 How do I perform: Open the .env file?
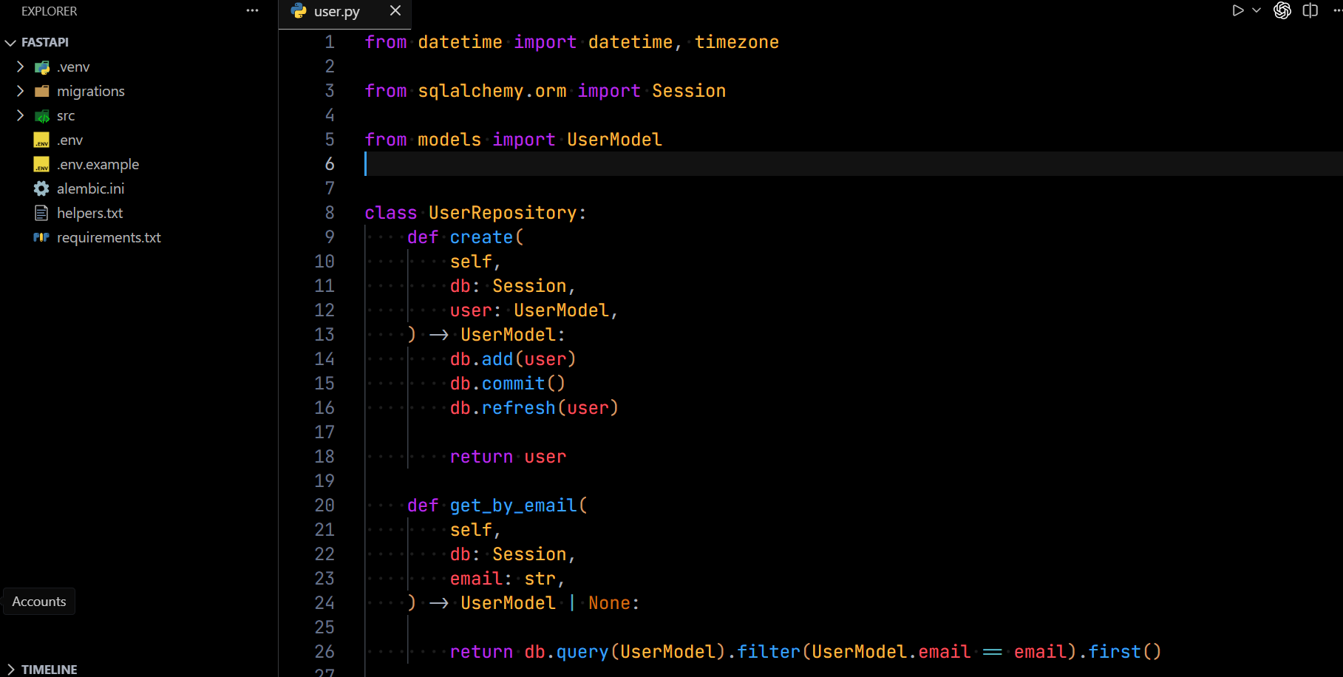[x=69, y=140]
